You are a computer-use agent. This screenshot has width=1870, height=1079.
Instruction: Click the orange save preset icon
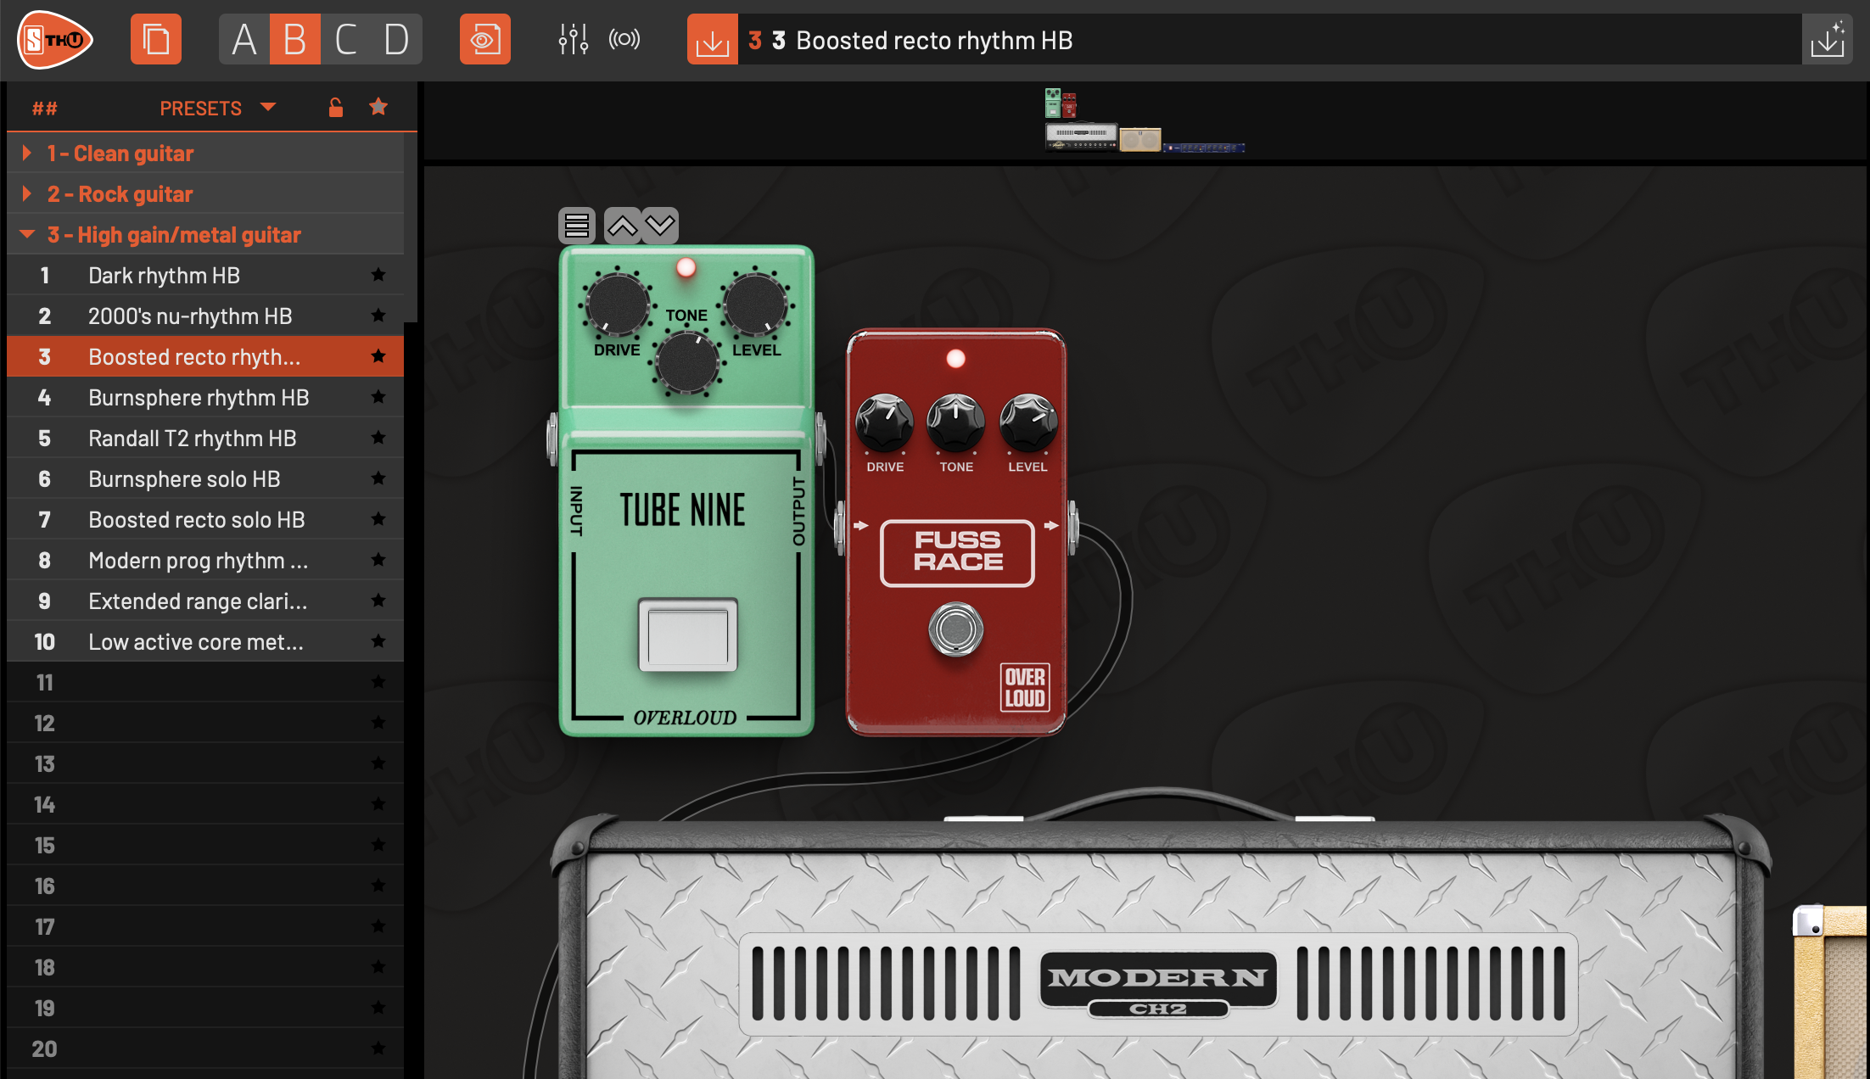pos(712,40)
